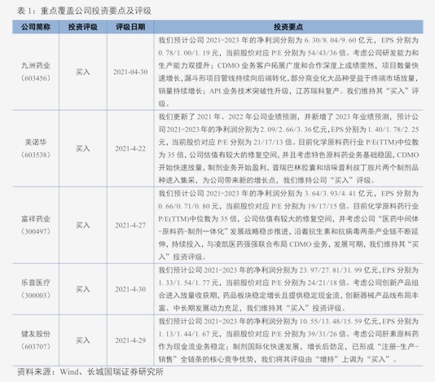
Task: Click stock code (300003)
Action: tap(36, 295)
